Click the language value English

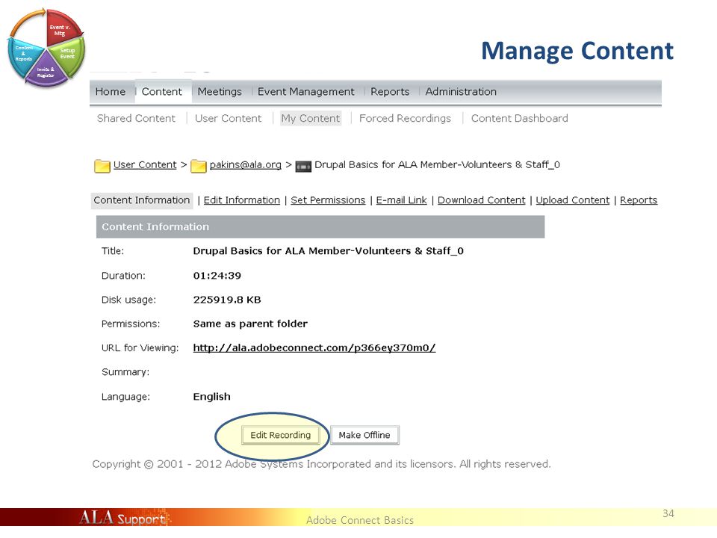click(x=211, y=397)
